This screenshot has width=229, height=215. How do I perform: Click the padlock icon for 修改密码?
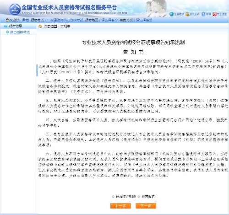pyautogui.click(x=187, y=14)
